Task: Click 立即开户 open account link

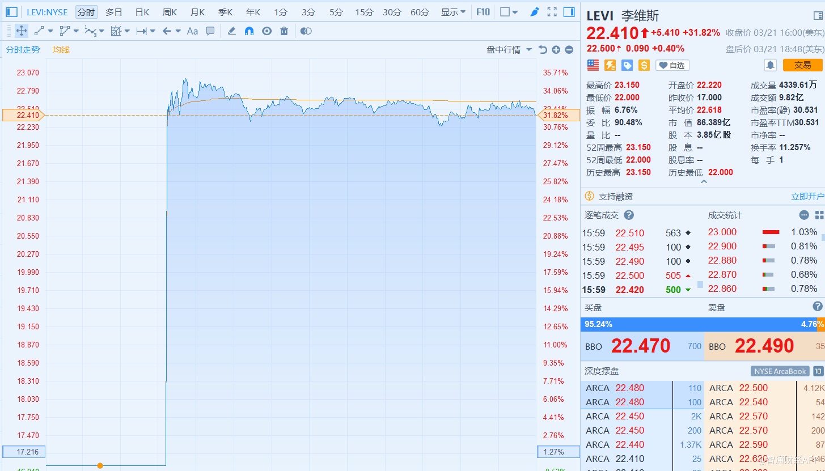Action: coord(808,196)
